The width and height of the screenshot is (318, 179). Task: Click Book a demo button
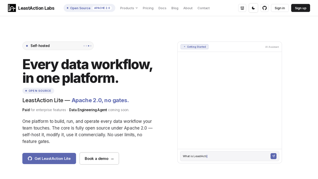pyautogui.click(x=99, y=159)
